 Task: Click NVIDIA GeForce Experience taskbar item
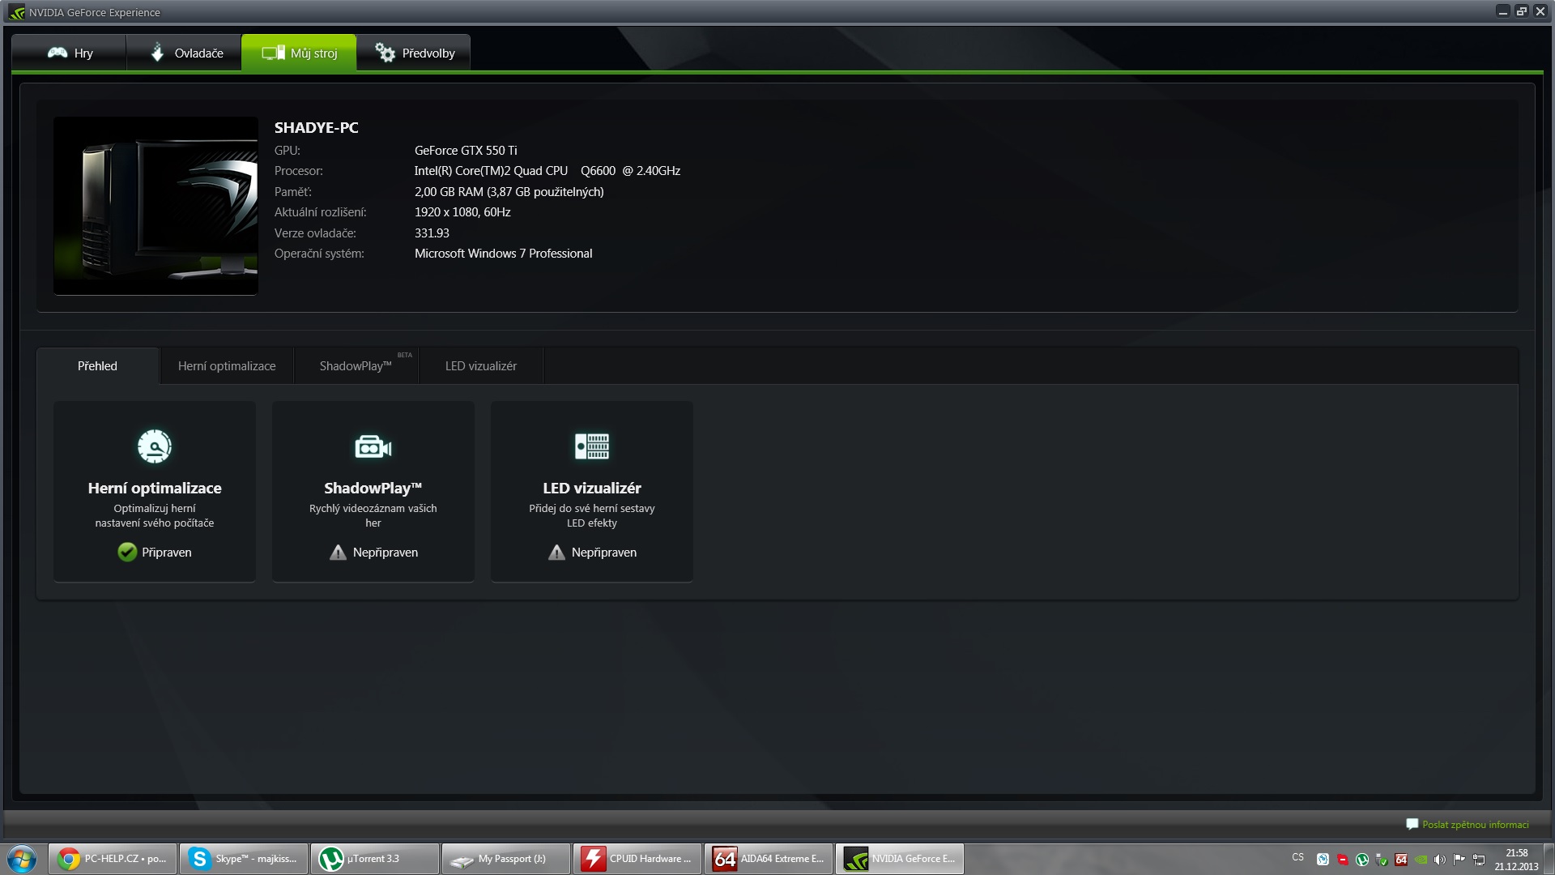point(900,859)
